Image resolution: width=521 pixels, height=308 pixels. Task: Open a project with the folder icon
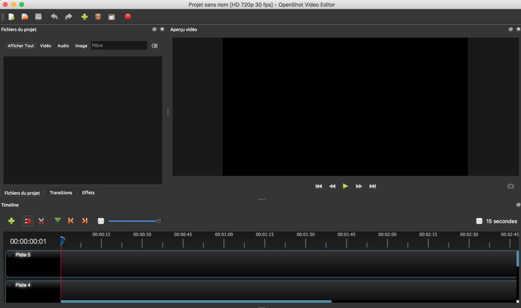tap(25, 17)
